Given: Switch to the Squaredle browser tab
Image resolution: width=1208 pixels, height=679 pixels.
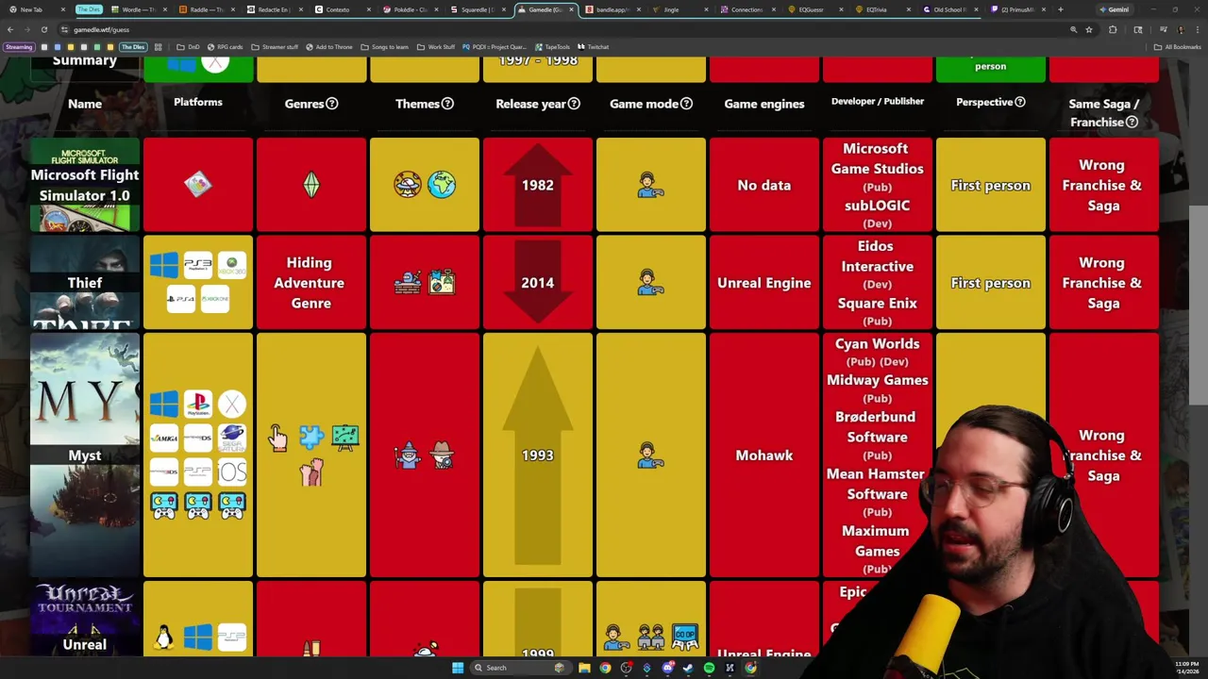Looking at the screenshot, I should pyautogui.click(x=479, y=9).
